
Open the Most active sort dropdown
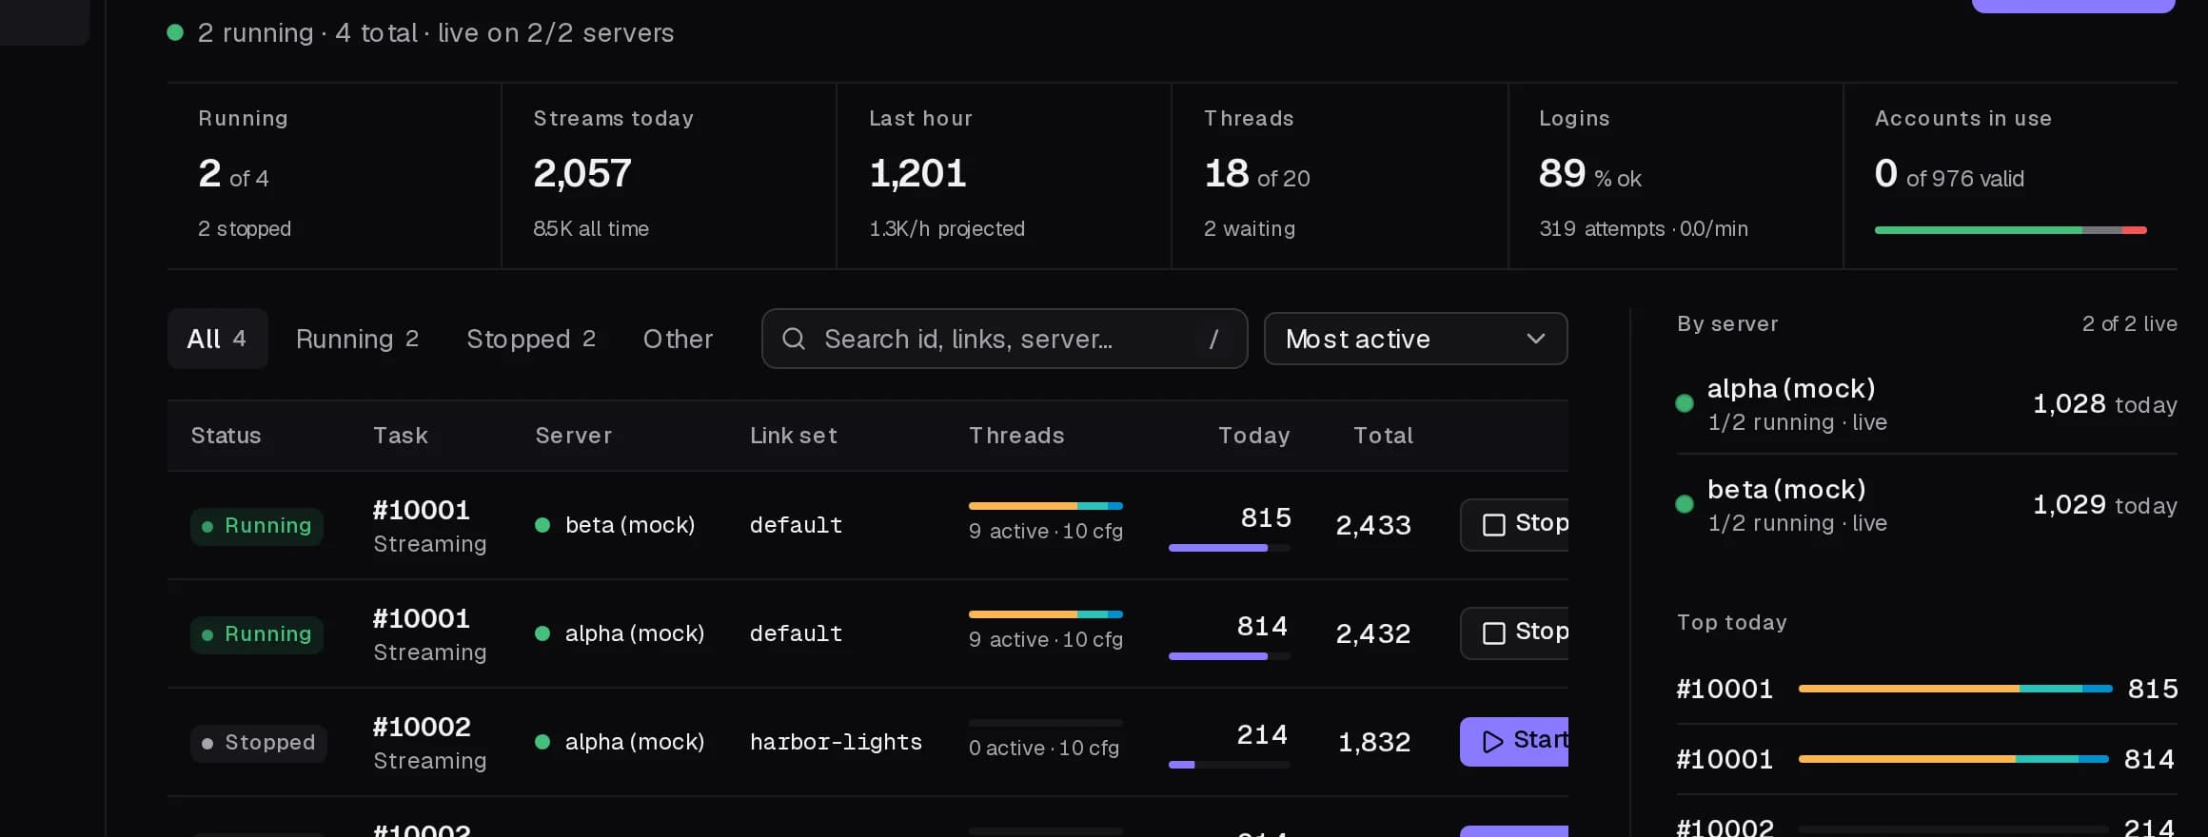pyautogui.click(x=1415, y=339)
